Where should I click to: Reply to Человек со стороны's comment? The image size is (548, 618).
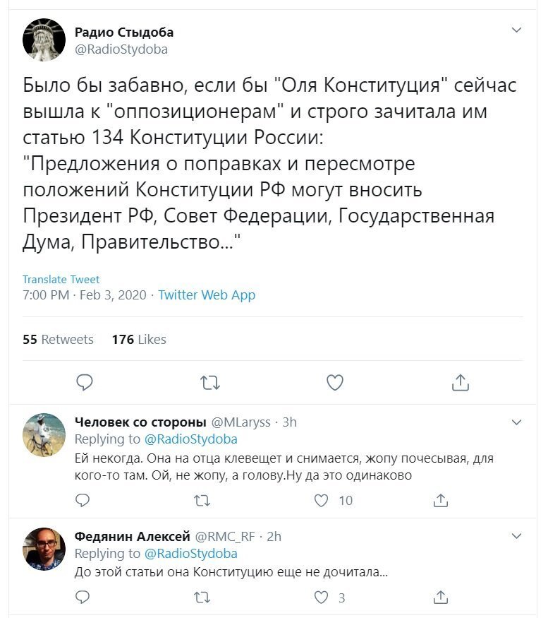(83, 500)
